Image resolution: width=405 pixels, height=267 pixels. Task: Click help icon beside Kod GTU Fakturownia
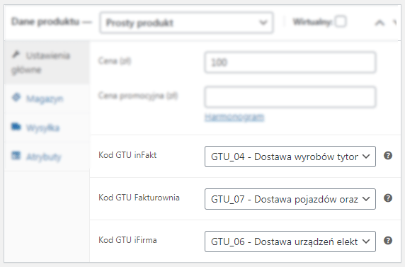click(x=388, y=198)
